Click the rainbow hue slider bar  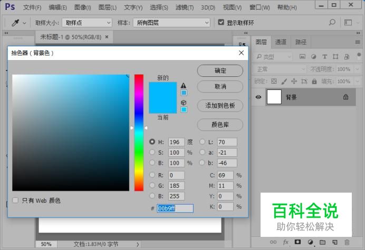[139, 133]
